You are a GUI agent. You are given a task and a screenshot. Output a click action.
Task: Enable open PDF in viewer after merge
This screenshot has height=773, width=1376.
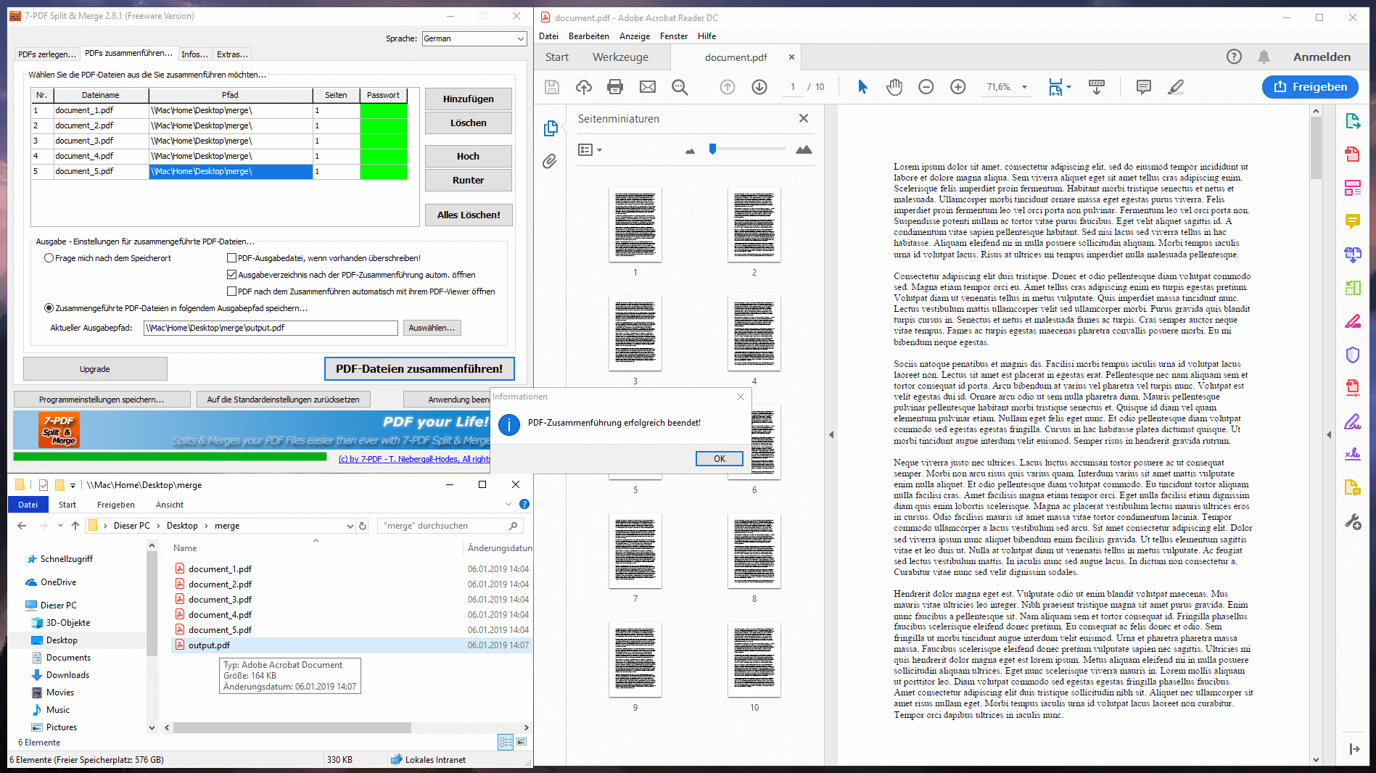(232, 292)
